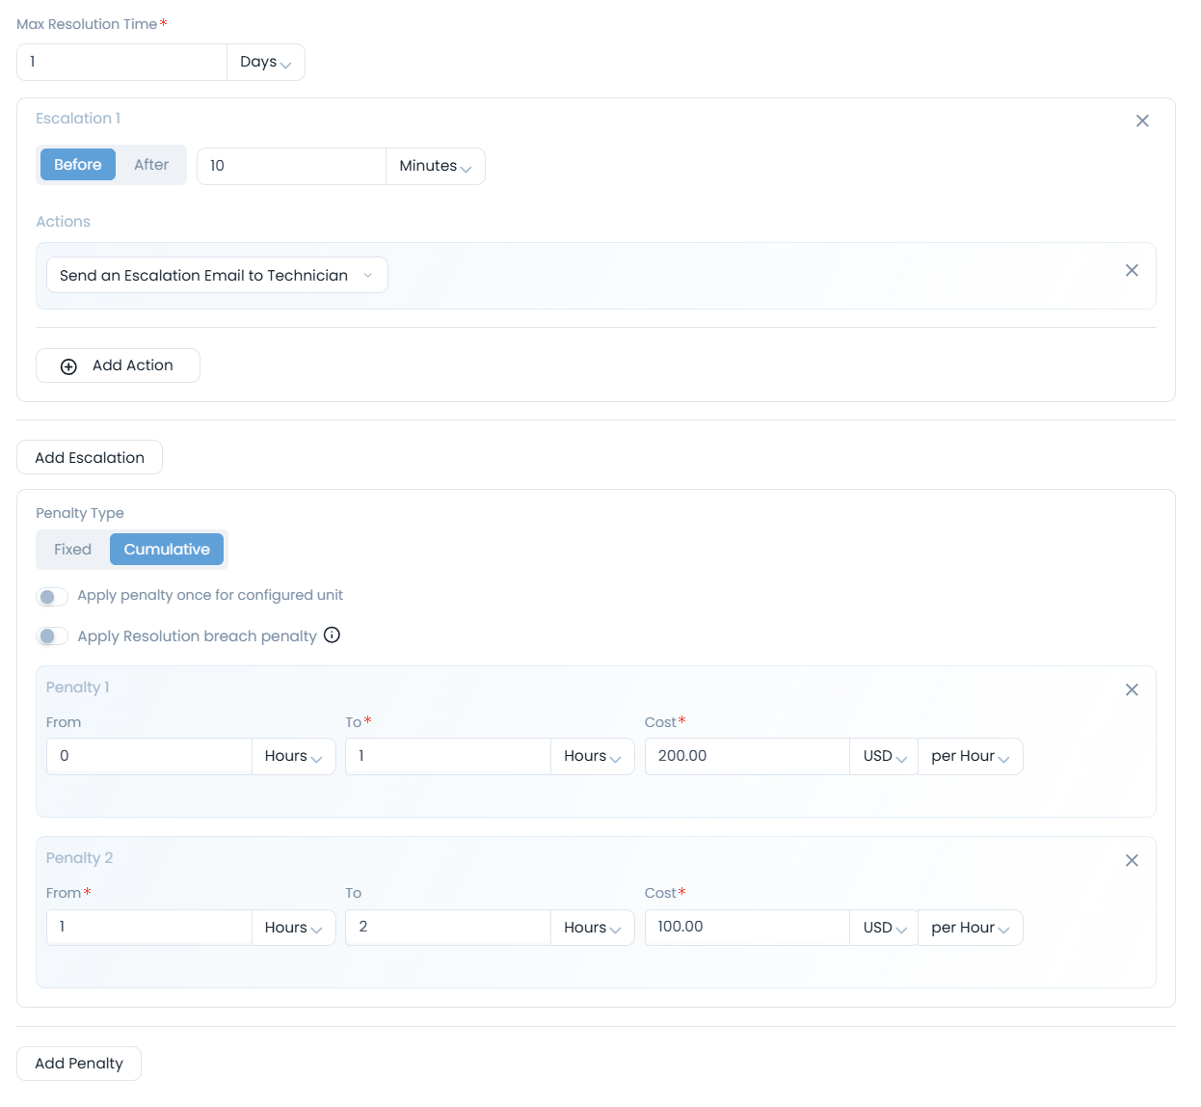Open Penalty 1 USD currency dropdown
This screenshot has width=1201, height=1107.
(884, 757)
